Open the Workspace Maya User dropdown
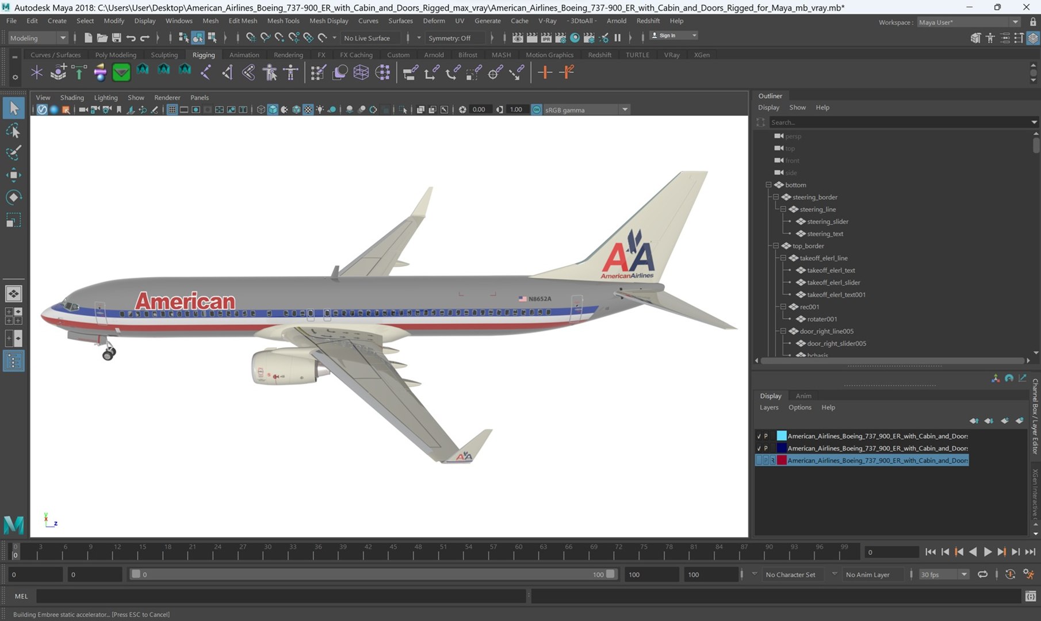Image resolution: width=1041 pixels, height=621 pixels. click(969, 22)
